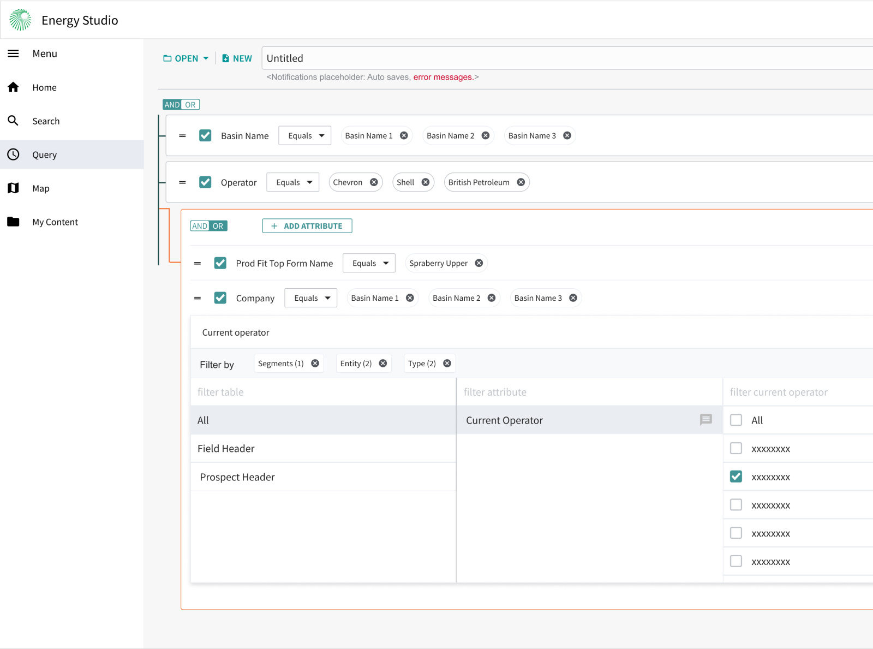
Task: Click the Untitled query name field
Action: coord(567,58)
